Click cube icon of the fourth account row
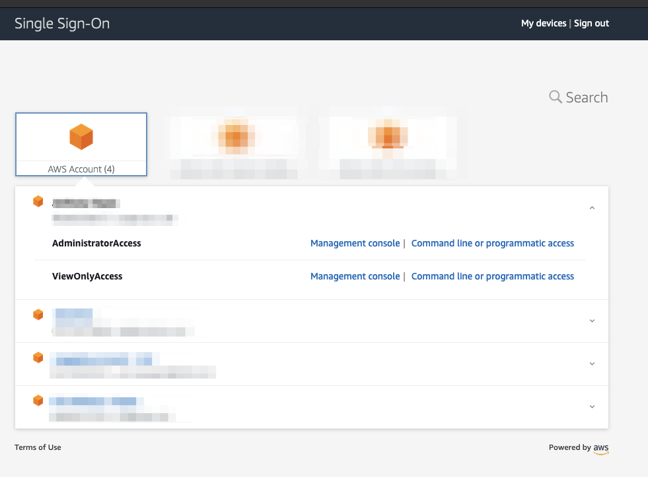Screen dimensions: 648x477 click(38, 400)
